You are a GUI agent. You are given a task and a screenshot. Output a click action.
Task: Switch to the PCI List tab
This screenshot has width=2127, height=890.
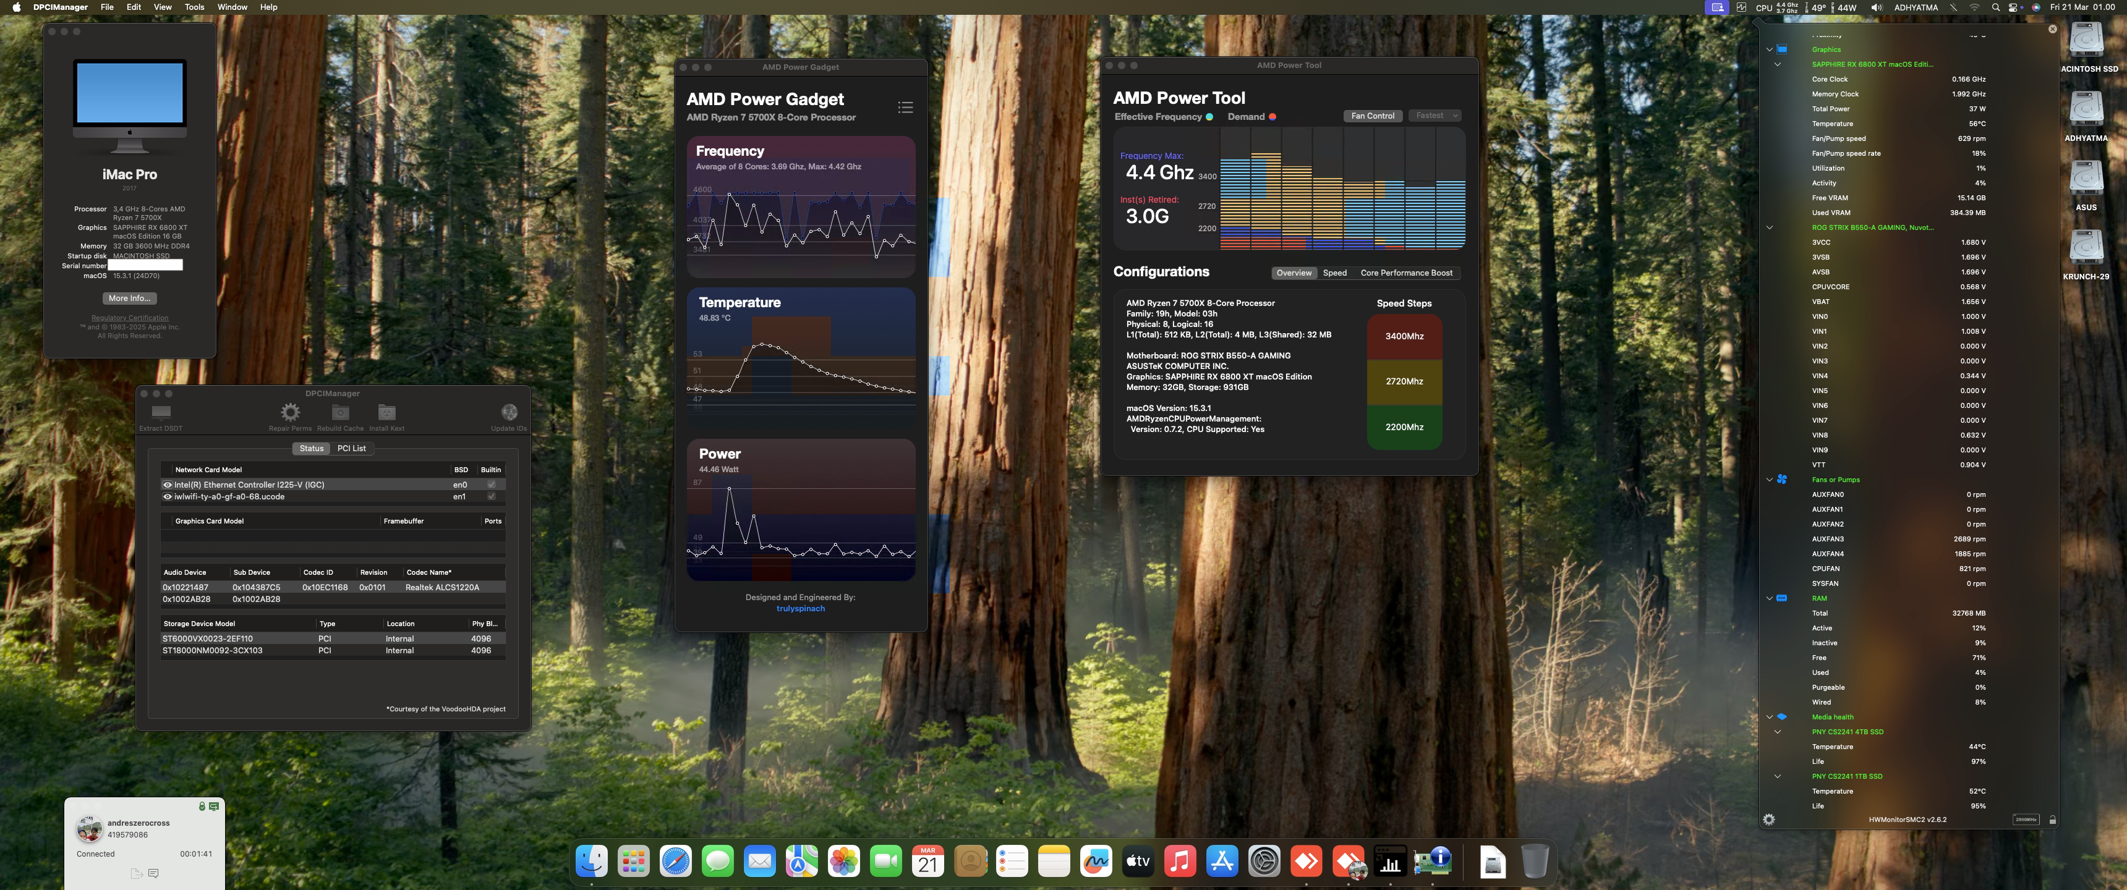point(352,448)
